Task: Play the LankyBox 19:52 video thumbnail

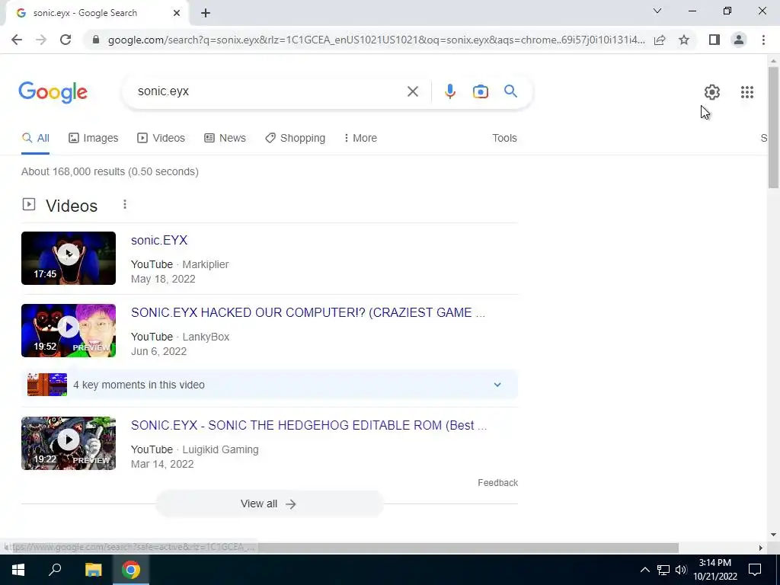Action: (x=69, y=331)
